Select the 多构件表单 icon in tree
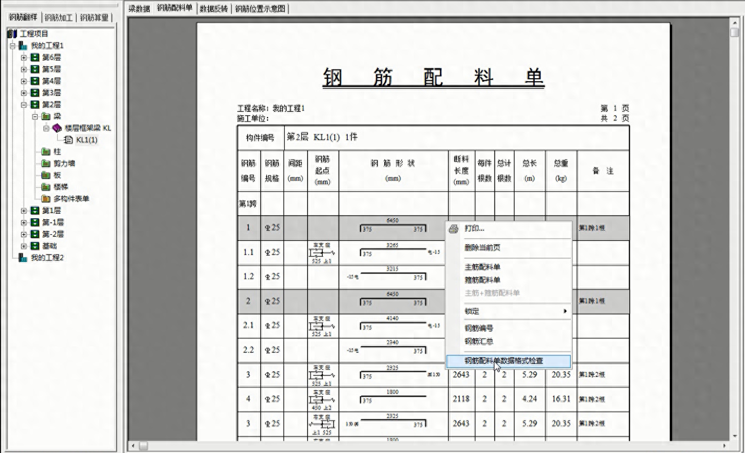Viewport: 745px width, 453px height. (x=45, y=198)
